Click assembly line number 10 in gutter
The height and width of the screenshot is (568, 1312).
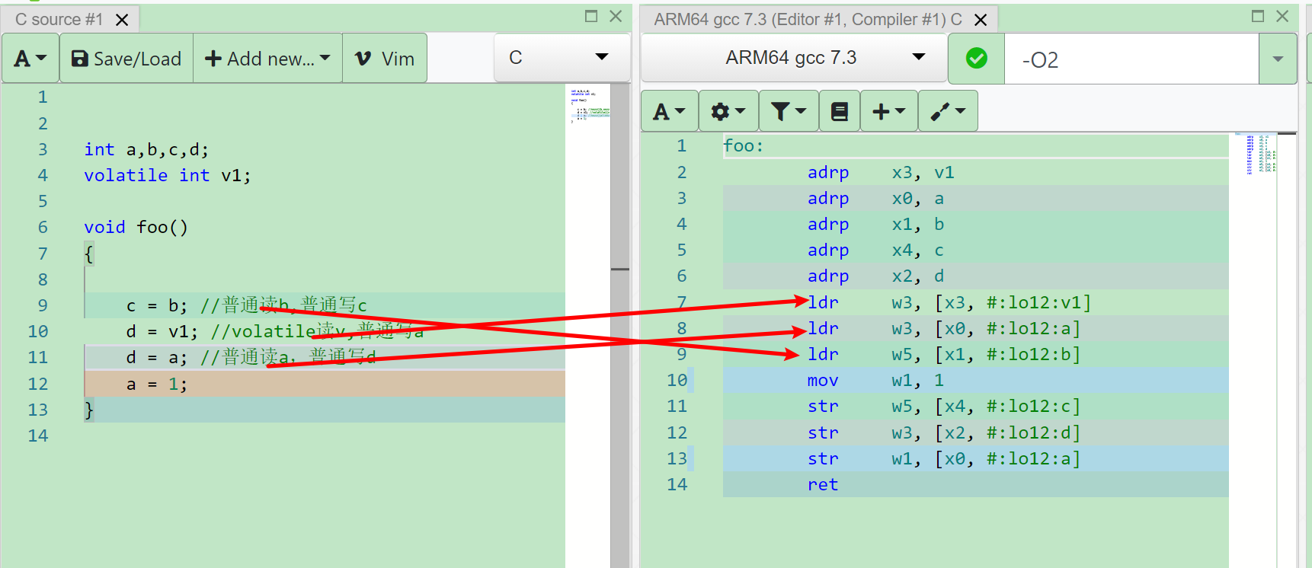677,380
